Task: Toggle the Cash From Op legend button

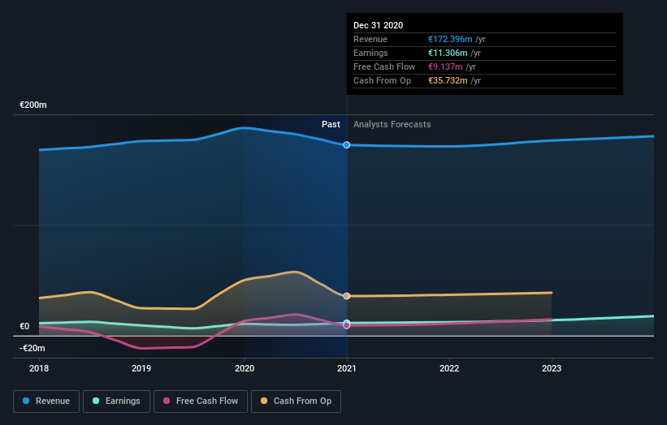Action: tap(296, 401)
